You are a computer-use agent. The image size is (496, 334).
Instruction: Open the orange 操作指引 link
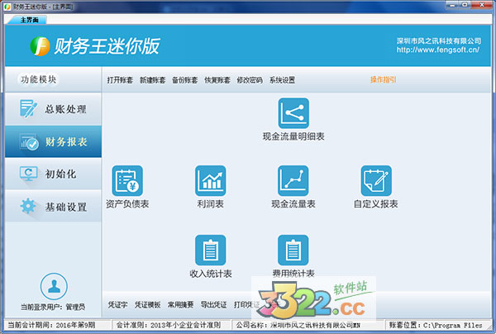pos(383,79)
